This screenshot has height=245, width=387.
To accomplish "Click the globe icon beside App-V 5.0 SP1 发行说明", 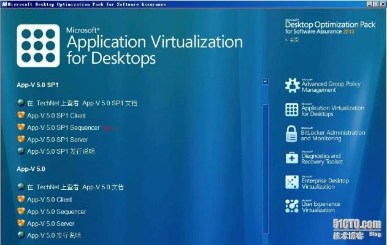I will click(21, 151).
